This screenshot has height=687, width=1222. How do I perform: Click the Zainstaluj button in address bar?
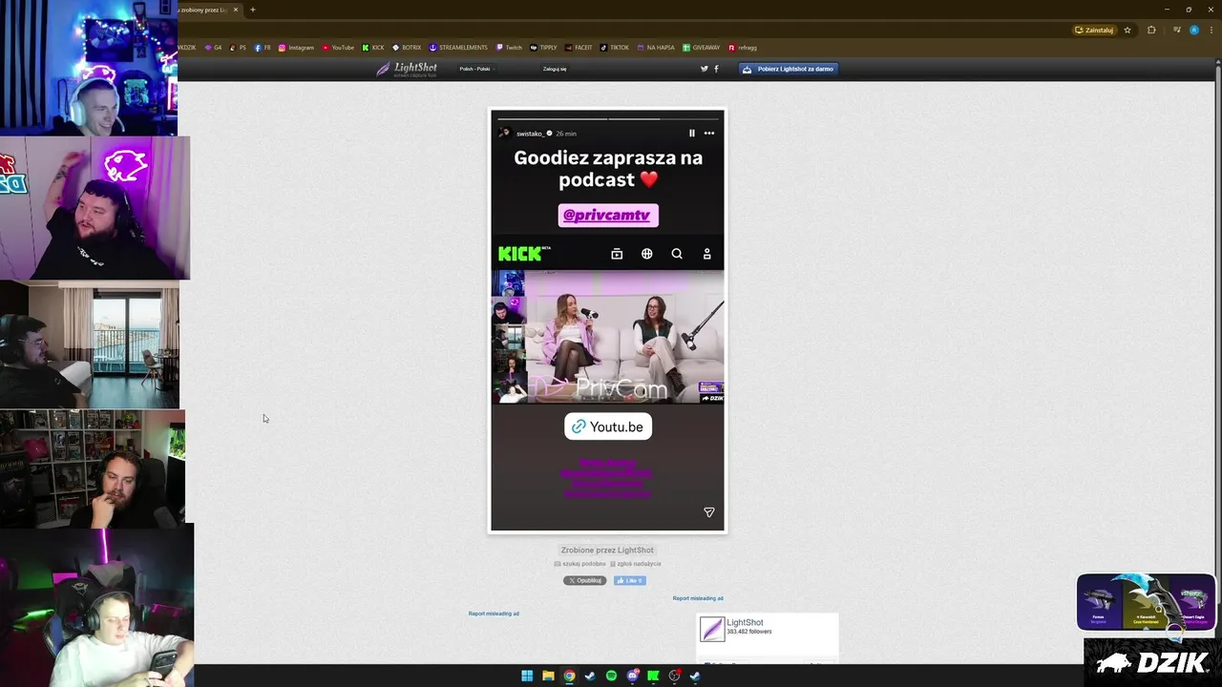point(1094,30)
